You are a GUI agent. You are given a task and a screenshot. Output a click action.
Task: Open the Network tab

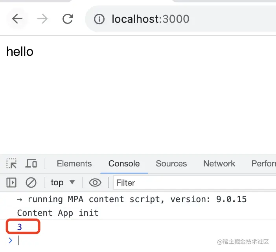click(219, 164)
